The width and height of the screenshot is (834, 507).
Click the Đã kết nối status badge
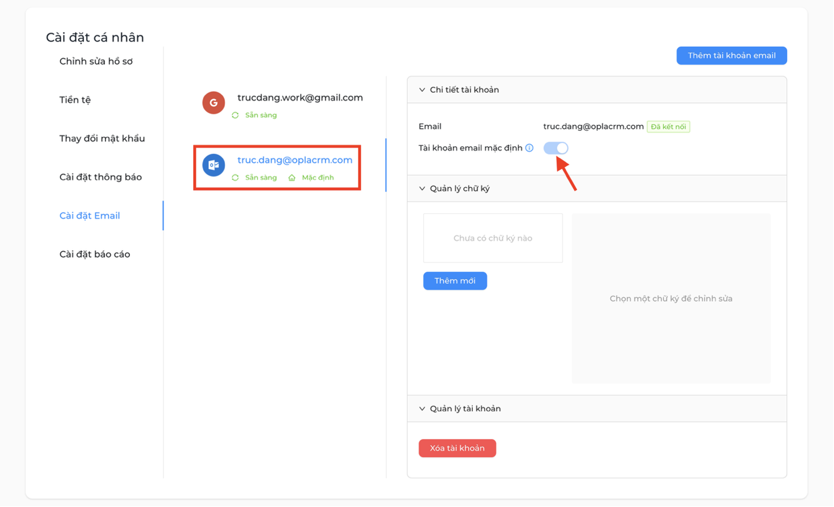668,127
